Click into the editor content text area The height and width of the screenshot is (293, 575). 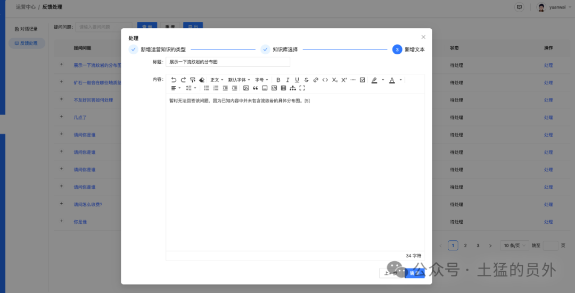click(x=295, y=172)
